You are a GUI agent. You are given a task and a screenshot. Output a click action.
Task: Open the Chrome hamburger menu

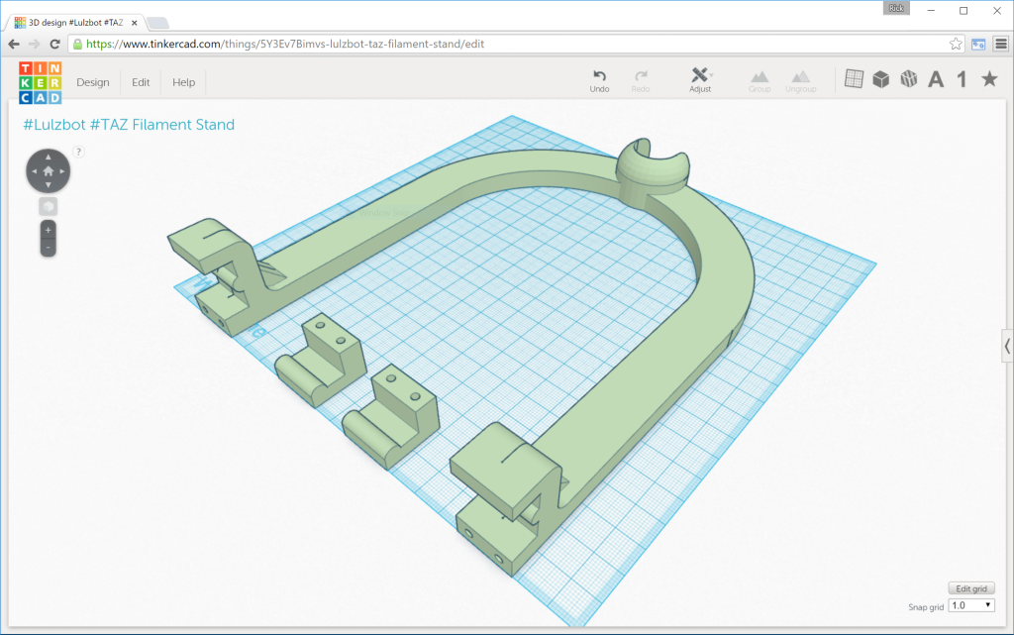1001,44
